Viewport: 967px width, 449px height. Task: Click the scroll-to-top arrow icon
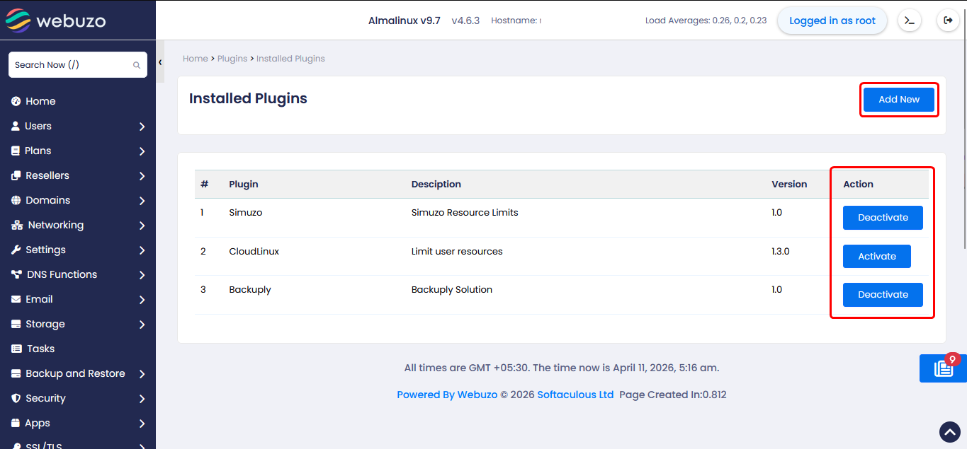[949, 432]
